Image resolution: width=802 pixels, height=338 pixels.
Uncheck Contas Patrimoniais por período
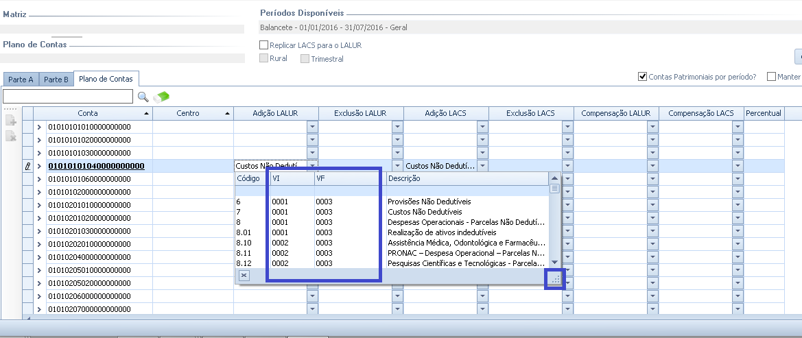[643, 77]
